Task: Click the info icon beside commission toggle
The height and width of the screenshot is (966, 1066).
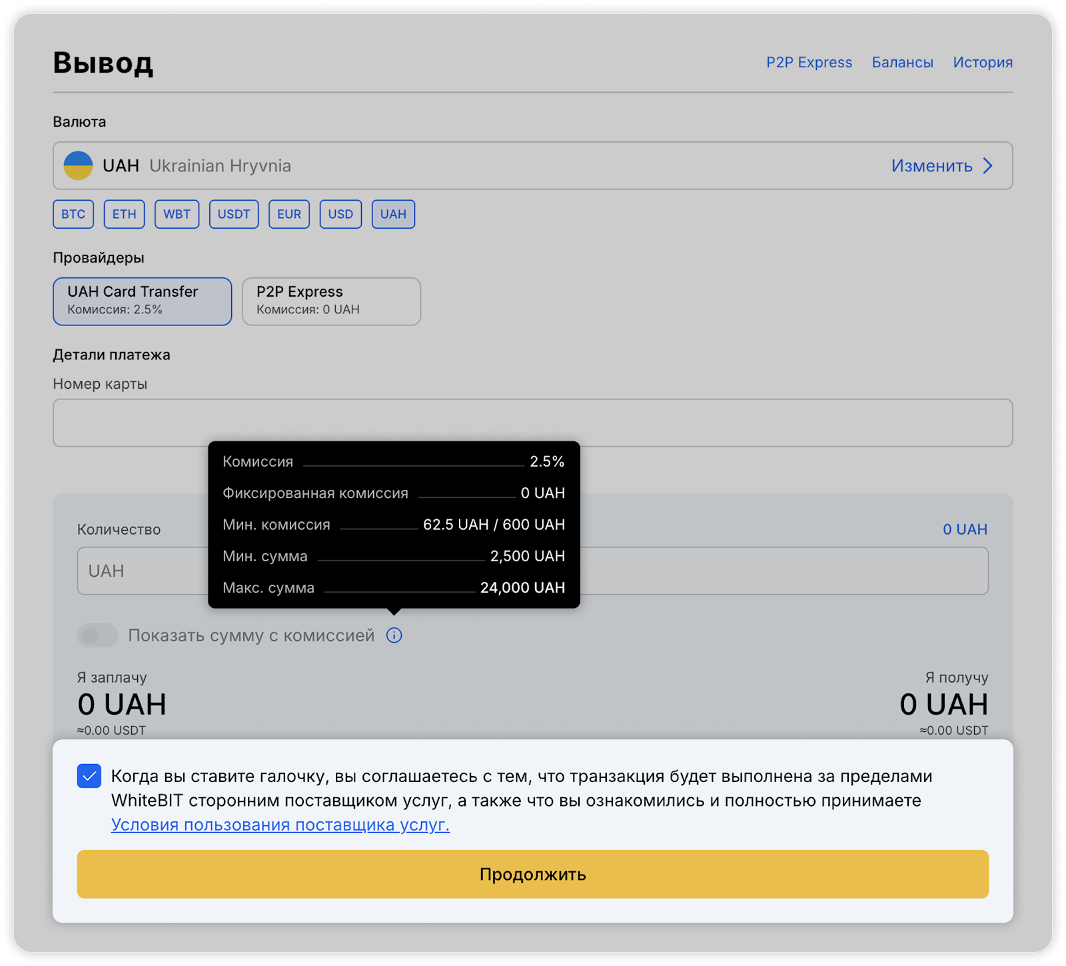Action: click(x=394, y=635)
